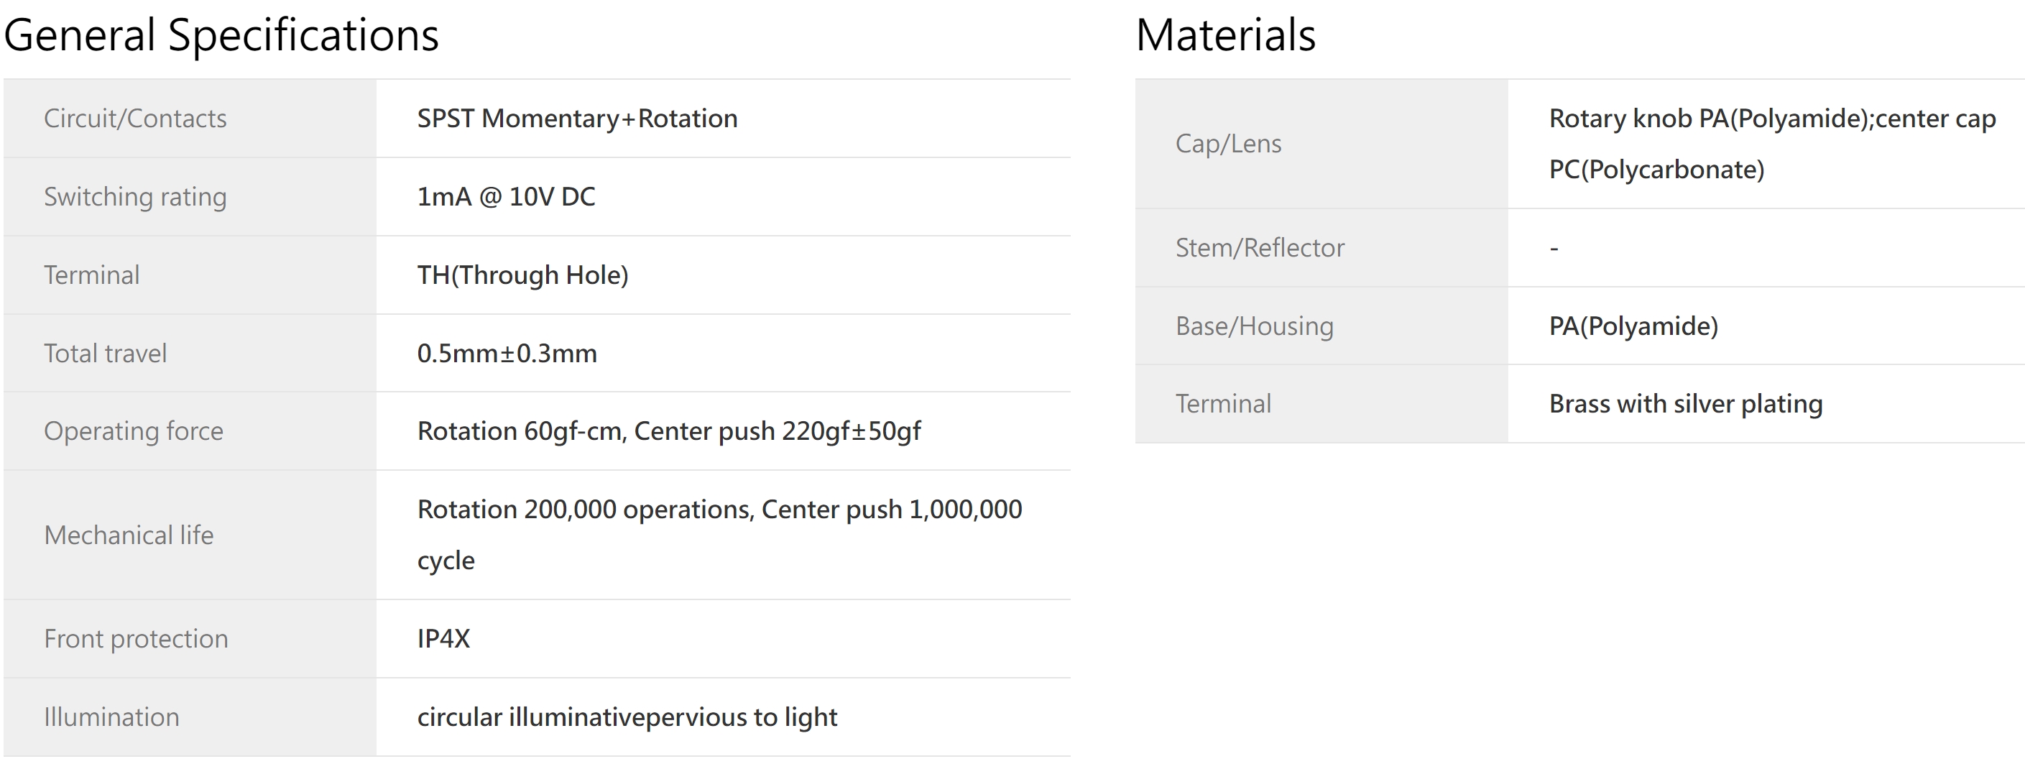Viewport: 2025px width, 764px height.
Task: Select the Operating force label
Action: 134,431
